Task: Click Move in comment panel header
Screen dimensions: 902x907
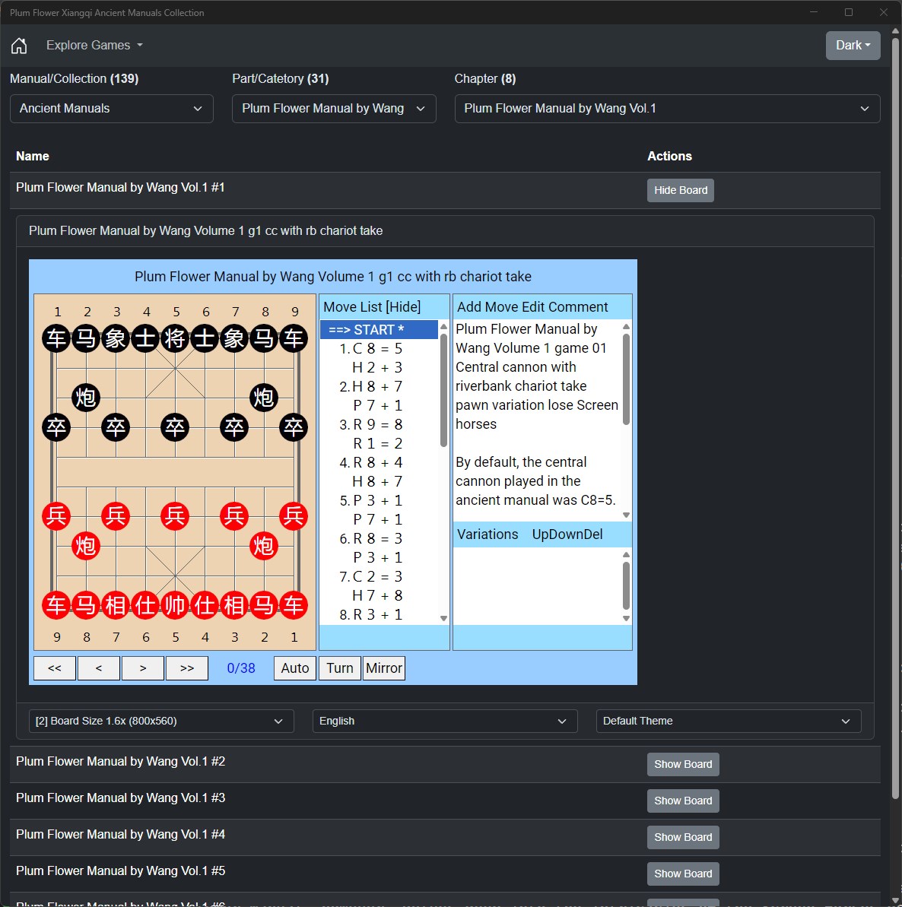Action: click(503, 307)
